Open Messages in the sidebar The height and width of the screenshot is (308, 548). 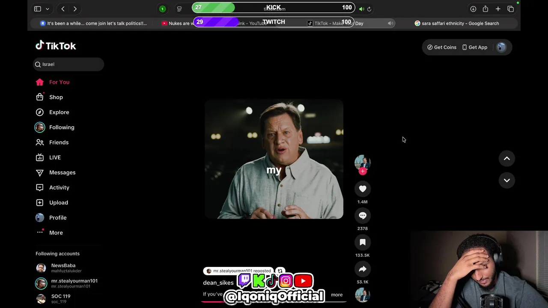pyautogui.click(x=62, y=172)
